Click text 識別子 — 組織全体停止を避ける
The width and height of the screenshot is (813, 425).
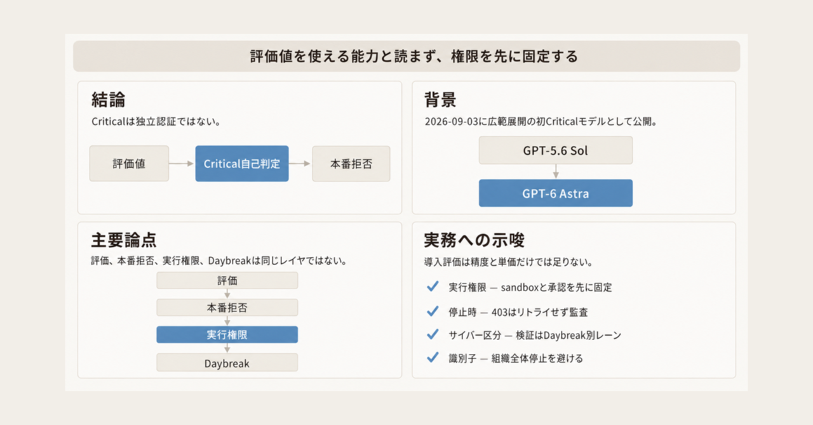point(516,358)
